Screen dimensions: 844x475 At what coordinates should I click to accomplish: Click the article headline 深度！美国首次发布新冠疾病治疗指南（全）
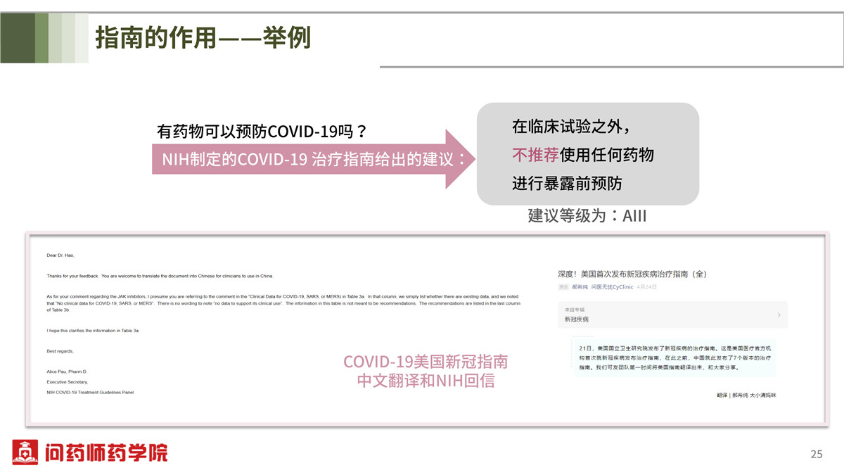(x=632, y=274)
